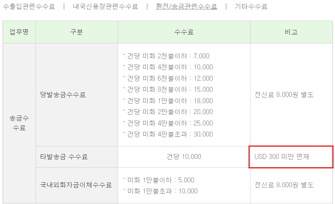Select the 국내외화자금이체수수료 cell
This screenshot has height=204, width=335.
[76, 185]
